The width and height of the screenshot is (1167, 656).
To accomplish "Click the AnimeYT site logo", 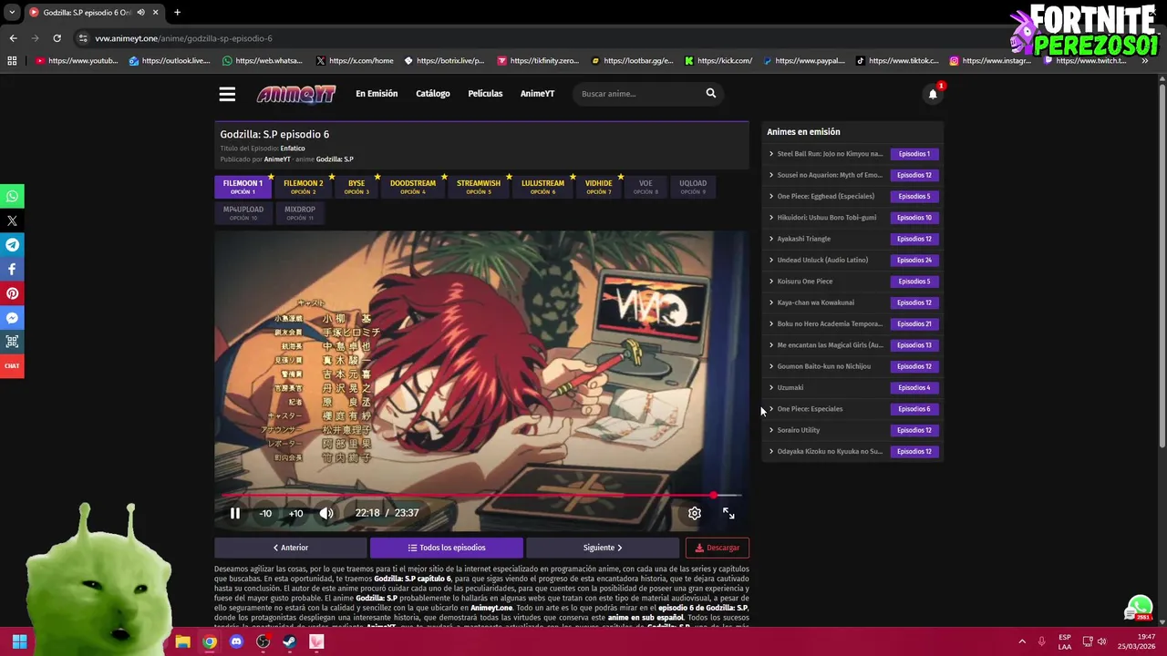I will point(296,94).
